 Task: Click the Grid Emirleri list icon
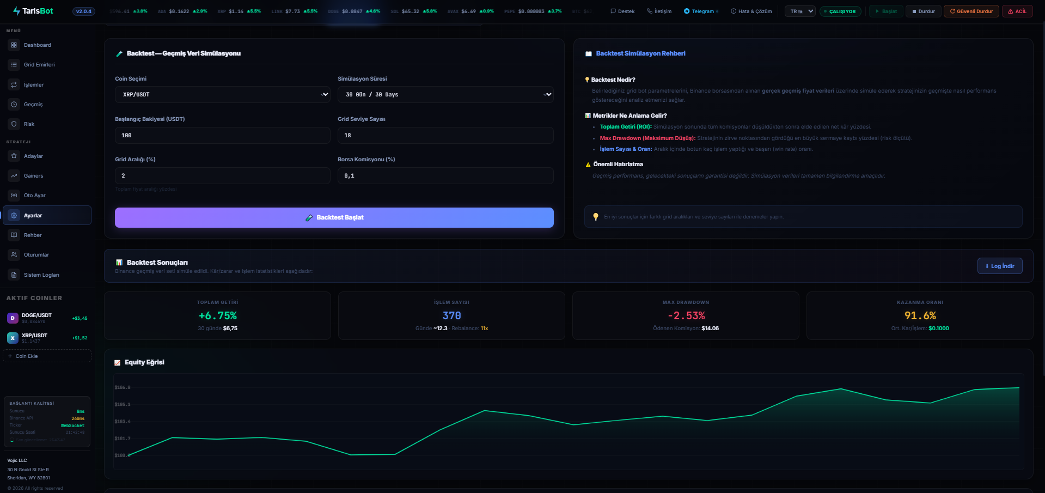coord(14,65)
